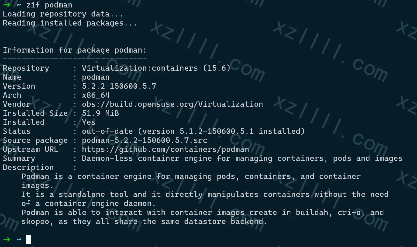The width and height of the screenshot is (417, 247).
Task: Click the tilde on the last prompt line
Action: [19, 240]
